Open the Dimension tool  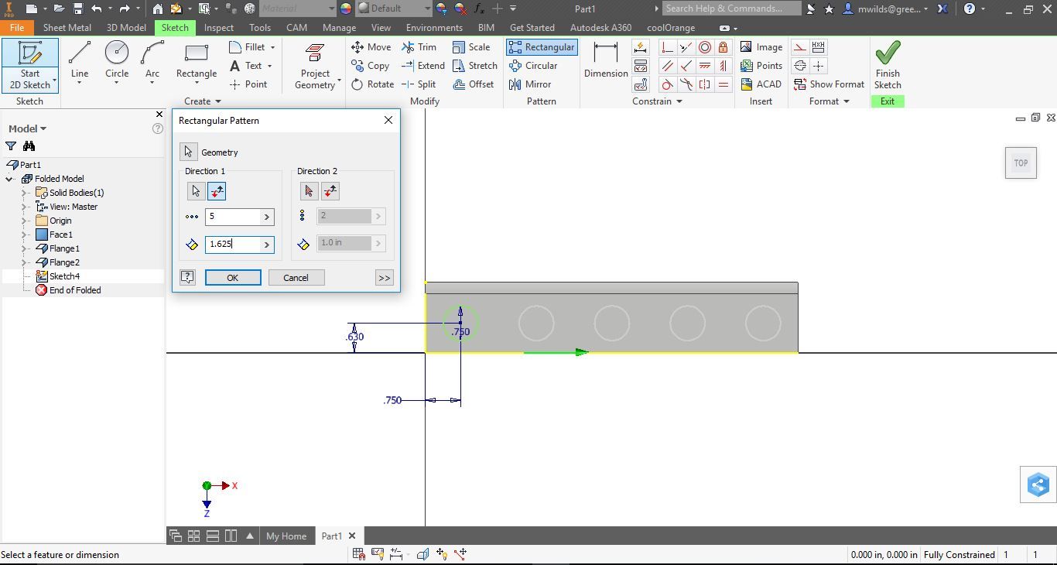pyautogui.click(x=606, y=62)
